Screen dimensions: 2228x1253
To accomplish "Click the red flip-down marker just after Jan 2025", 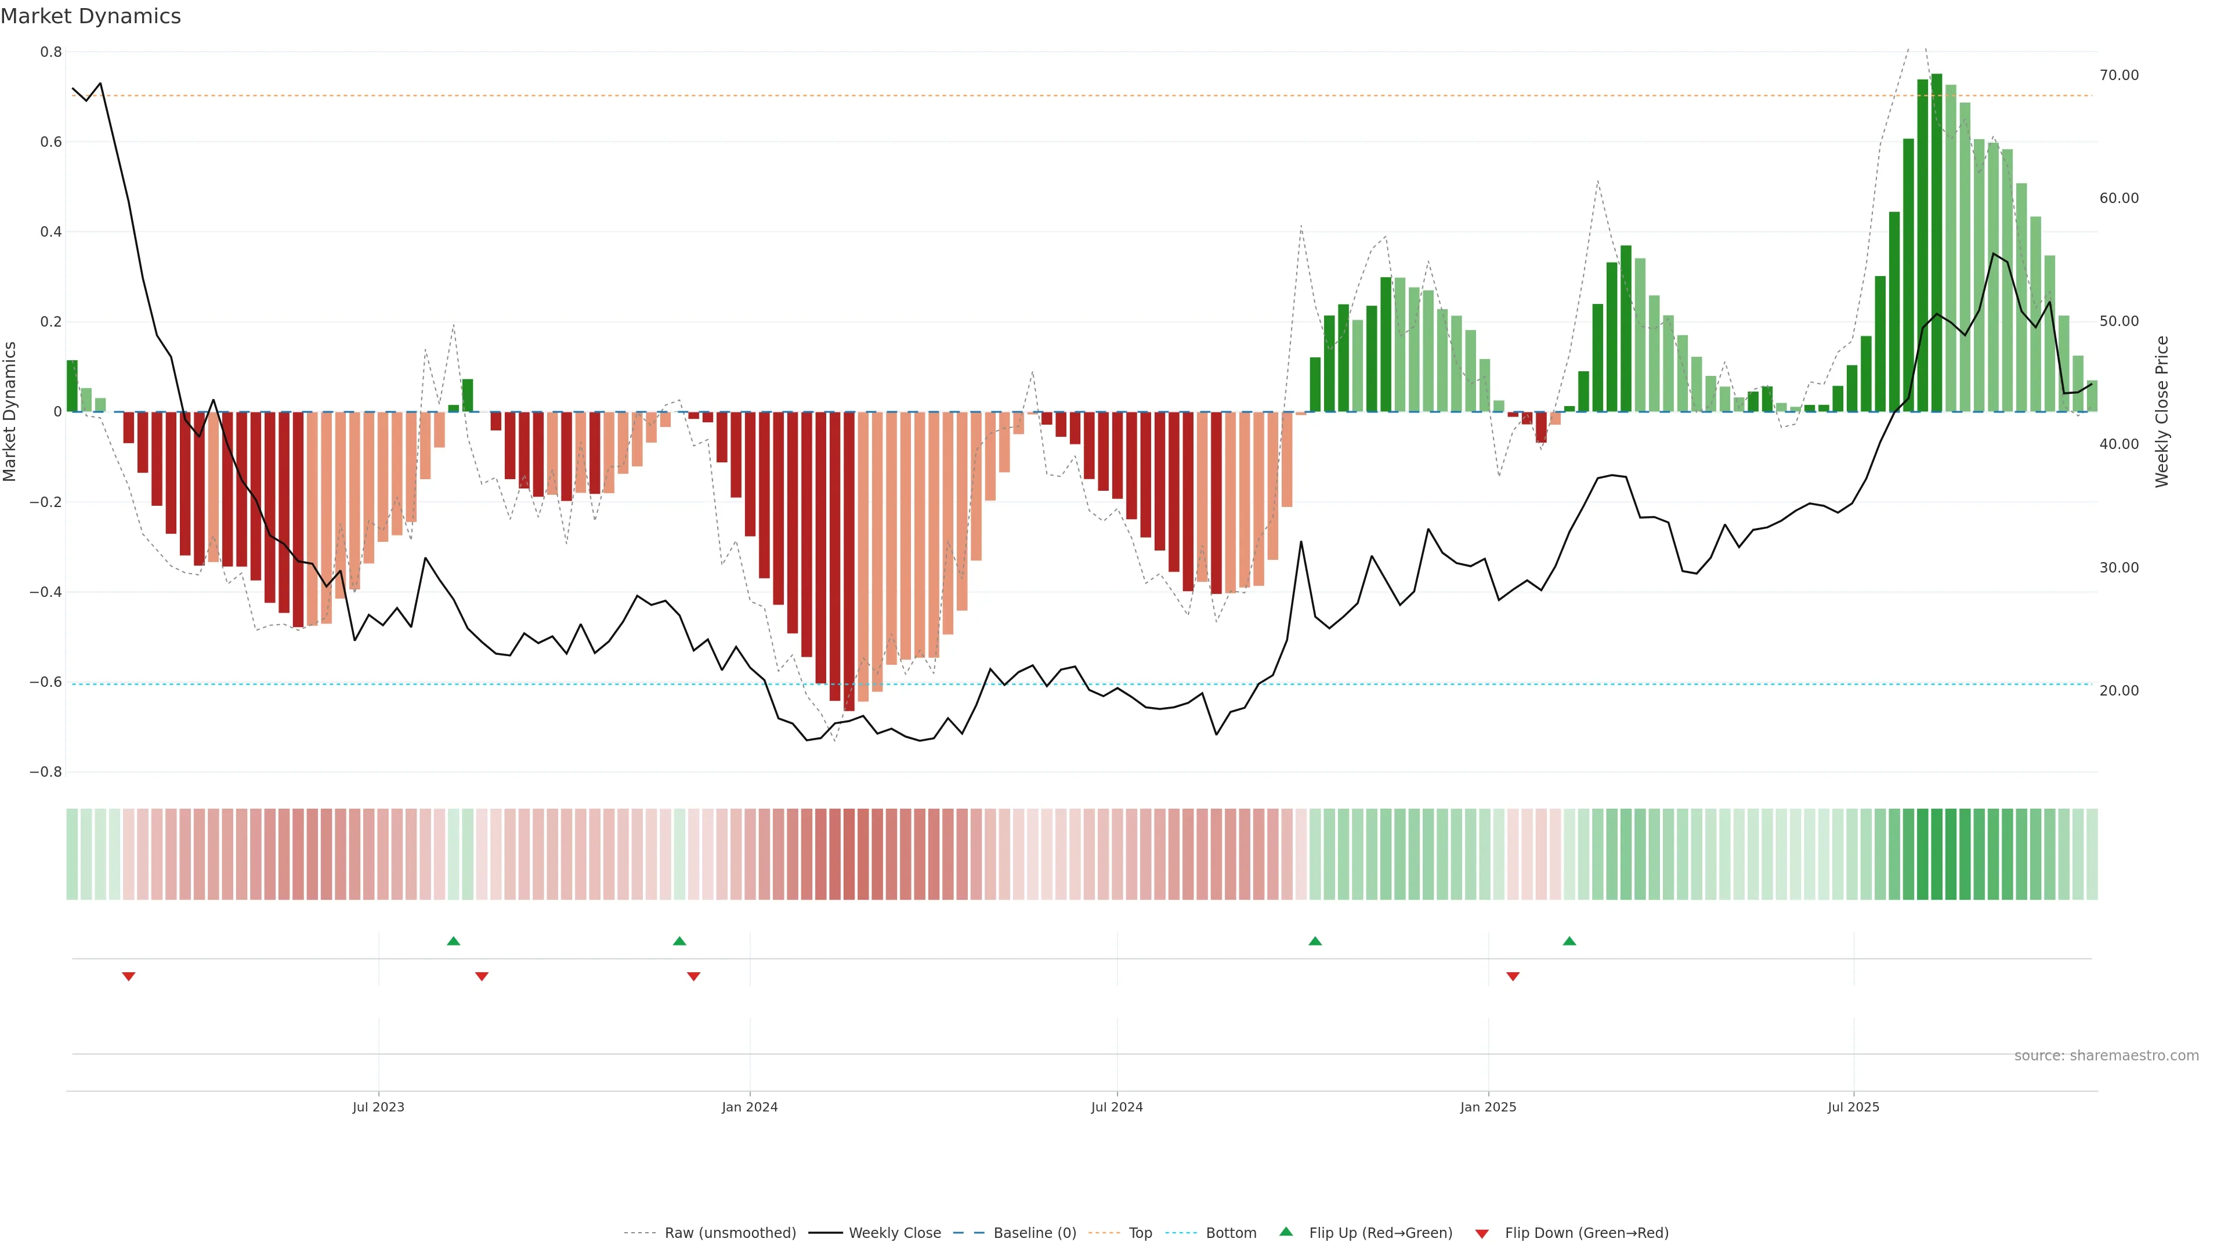I will (1513, 976).
